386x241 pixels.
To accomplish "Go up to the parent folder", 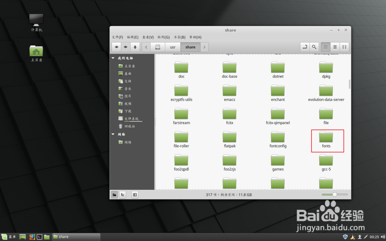I will (135, 47).
